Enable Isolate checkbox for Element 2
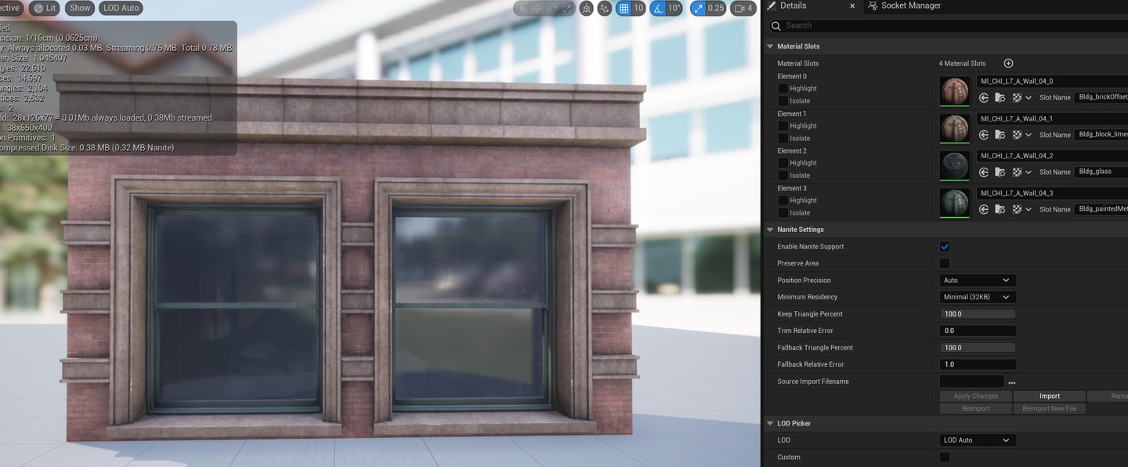The image size is (1128, 467). (x=783, y=176)
